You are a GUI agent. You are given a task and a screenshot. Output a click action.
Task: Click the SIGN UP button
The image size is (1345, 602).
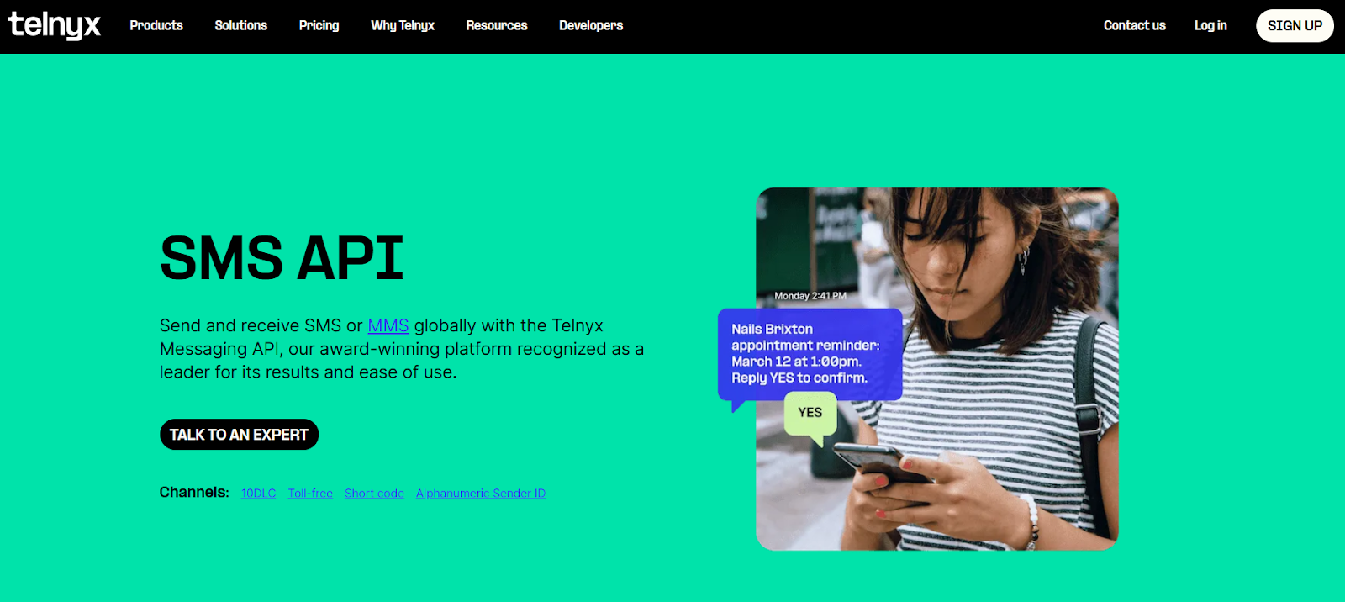point(1295,26)
